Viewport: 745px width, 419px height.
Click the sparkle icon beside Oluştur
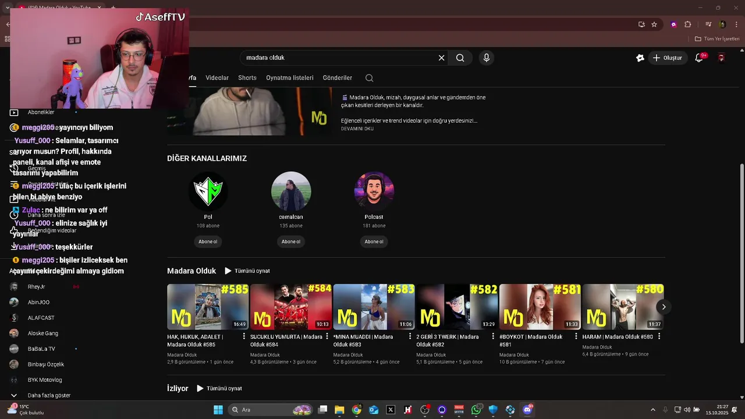coord(640,58)
